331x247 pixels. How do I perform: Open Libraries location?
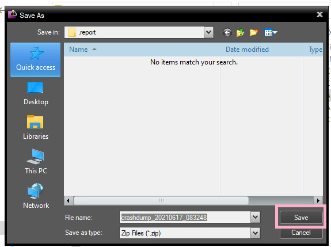(x=36, y=128)
